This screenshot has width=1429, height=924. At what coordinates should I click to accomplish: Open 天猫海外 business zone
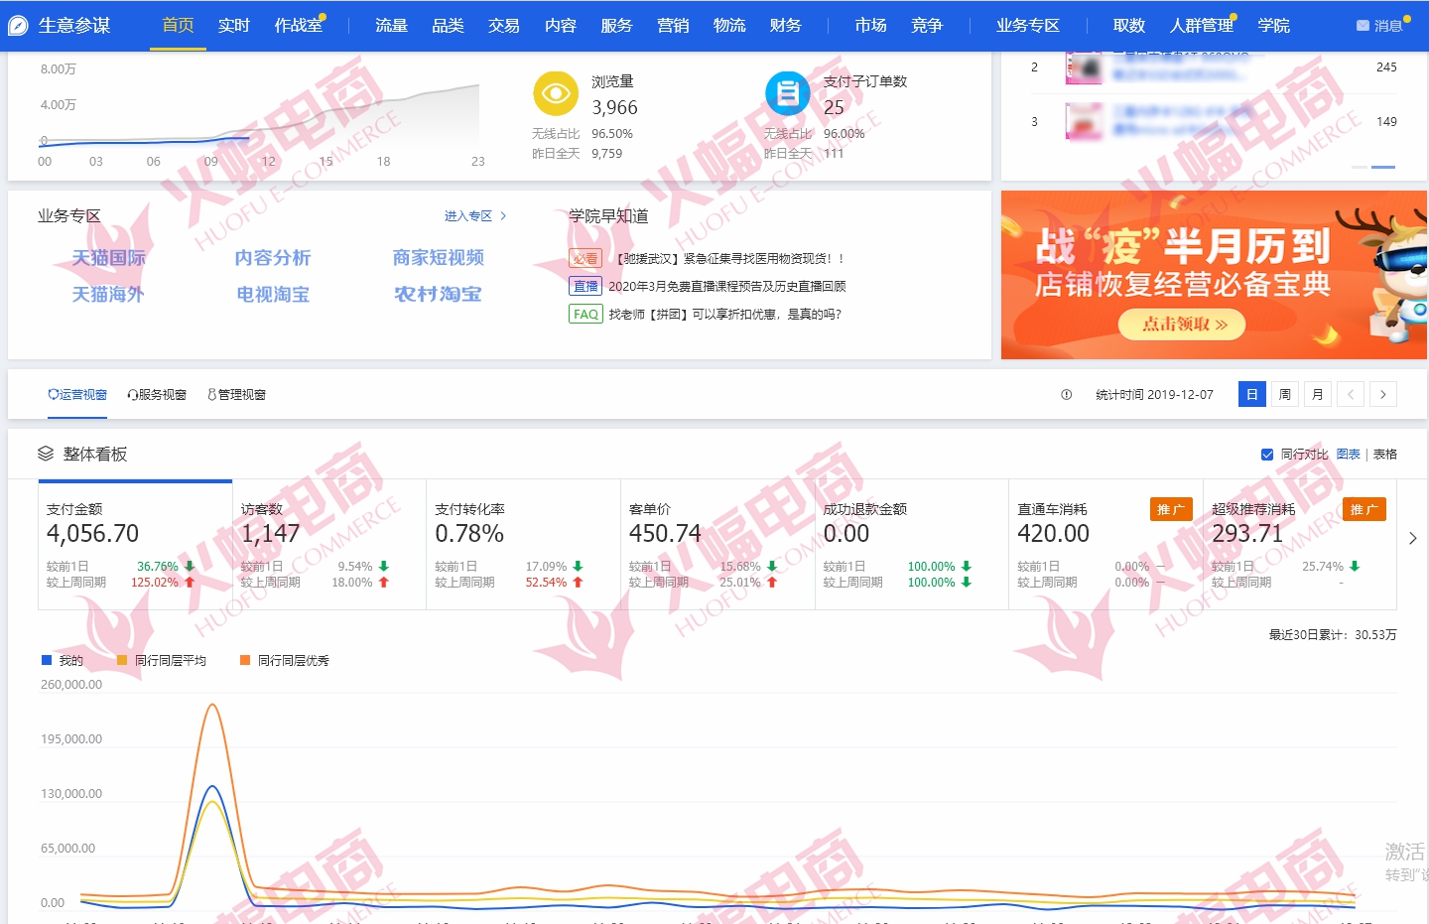pyautogui.click(x=108, y=294)
